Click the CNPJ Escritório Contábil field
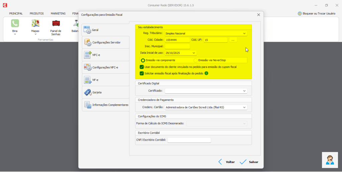 coord(189,140)
